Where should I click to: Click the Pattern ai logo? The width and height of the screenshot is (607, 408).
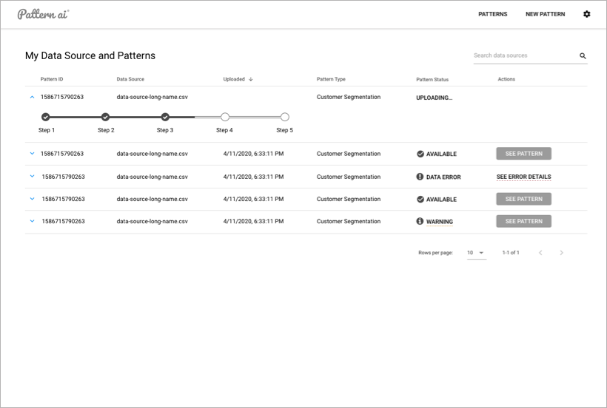(x=43, y=14)
